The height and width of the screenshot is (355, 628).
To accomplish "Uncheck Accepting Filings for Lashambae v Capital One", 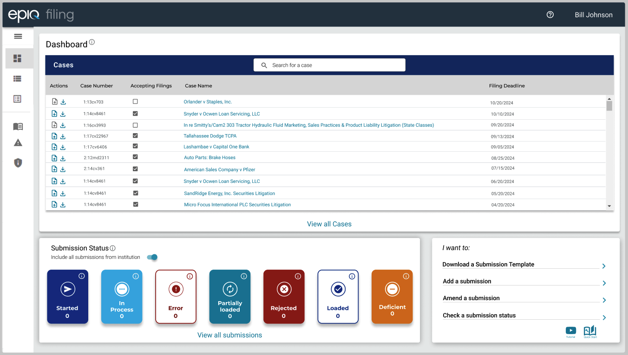I will 135,146.
